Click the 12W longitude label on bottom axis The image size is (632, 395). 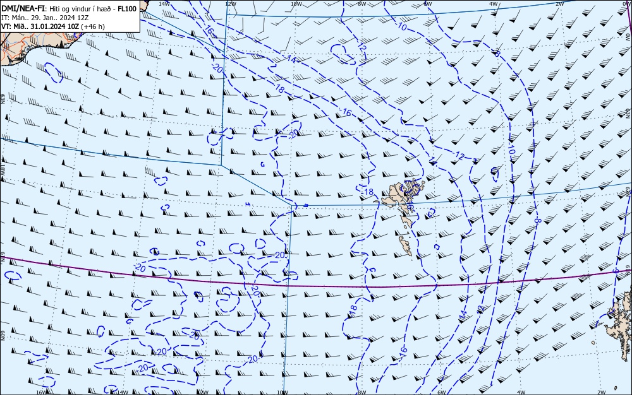coord(203,392)
